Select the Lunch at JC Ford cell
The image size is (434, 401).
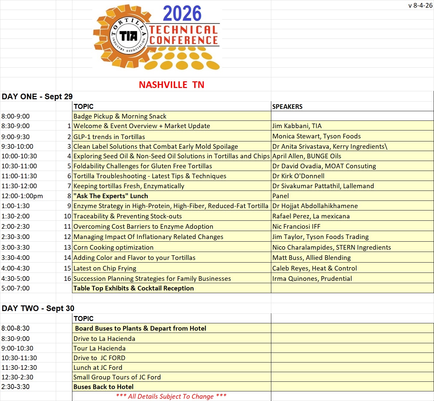[x=172, y=367]
